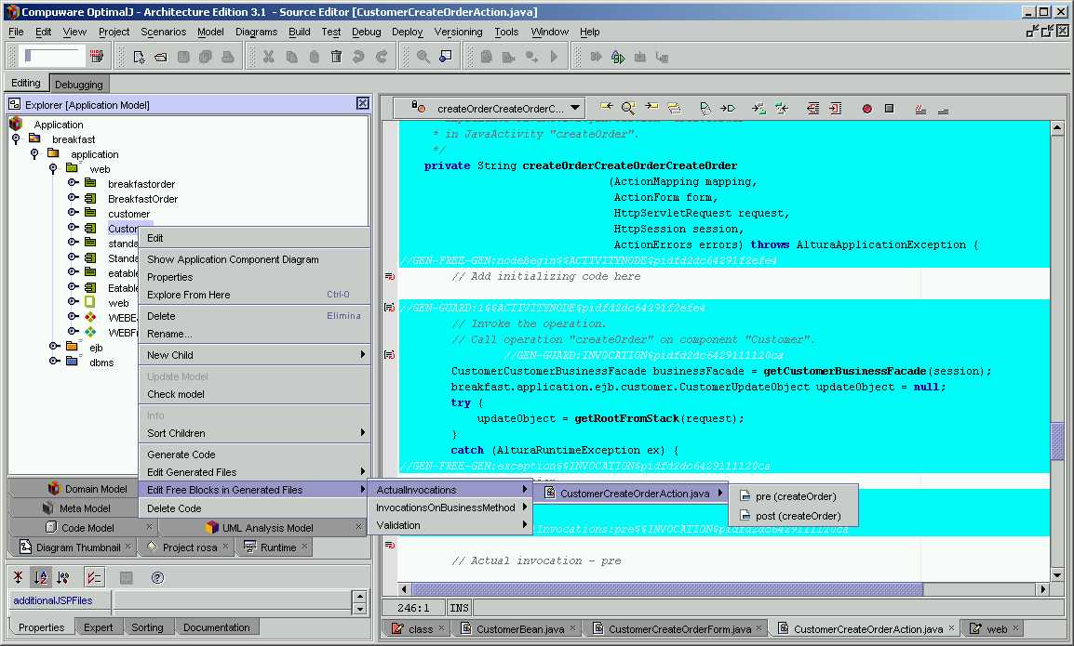1074x646 pixels.
Task: Click the editor horizontal scrollbar thumb
Action: 666,588
